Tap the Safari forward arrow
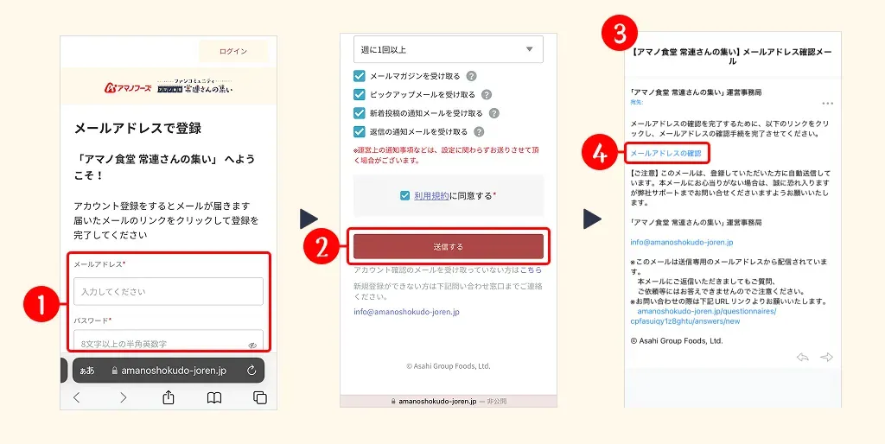This screenshot has width=885, height=444. pyautogui.click(x=123, y=397)
